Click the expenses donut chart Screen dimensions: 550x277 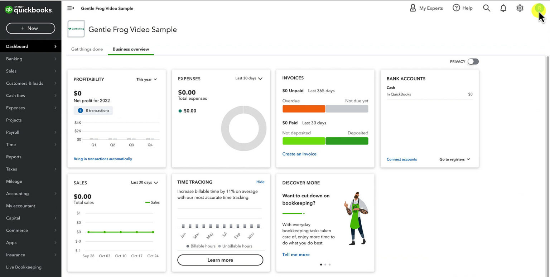tap(243, 128)
